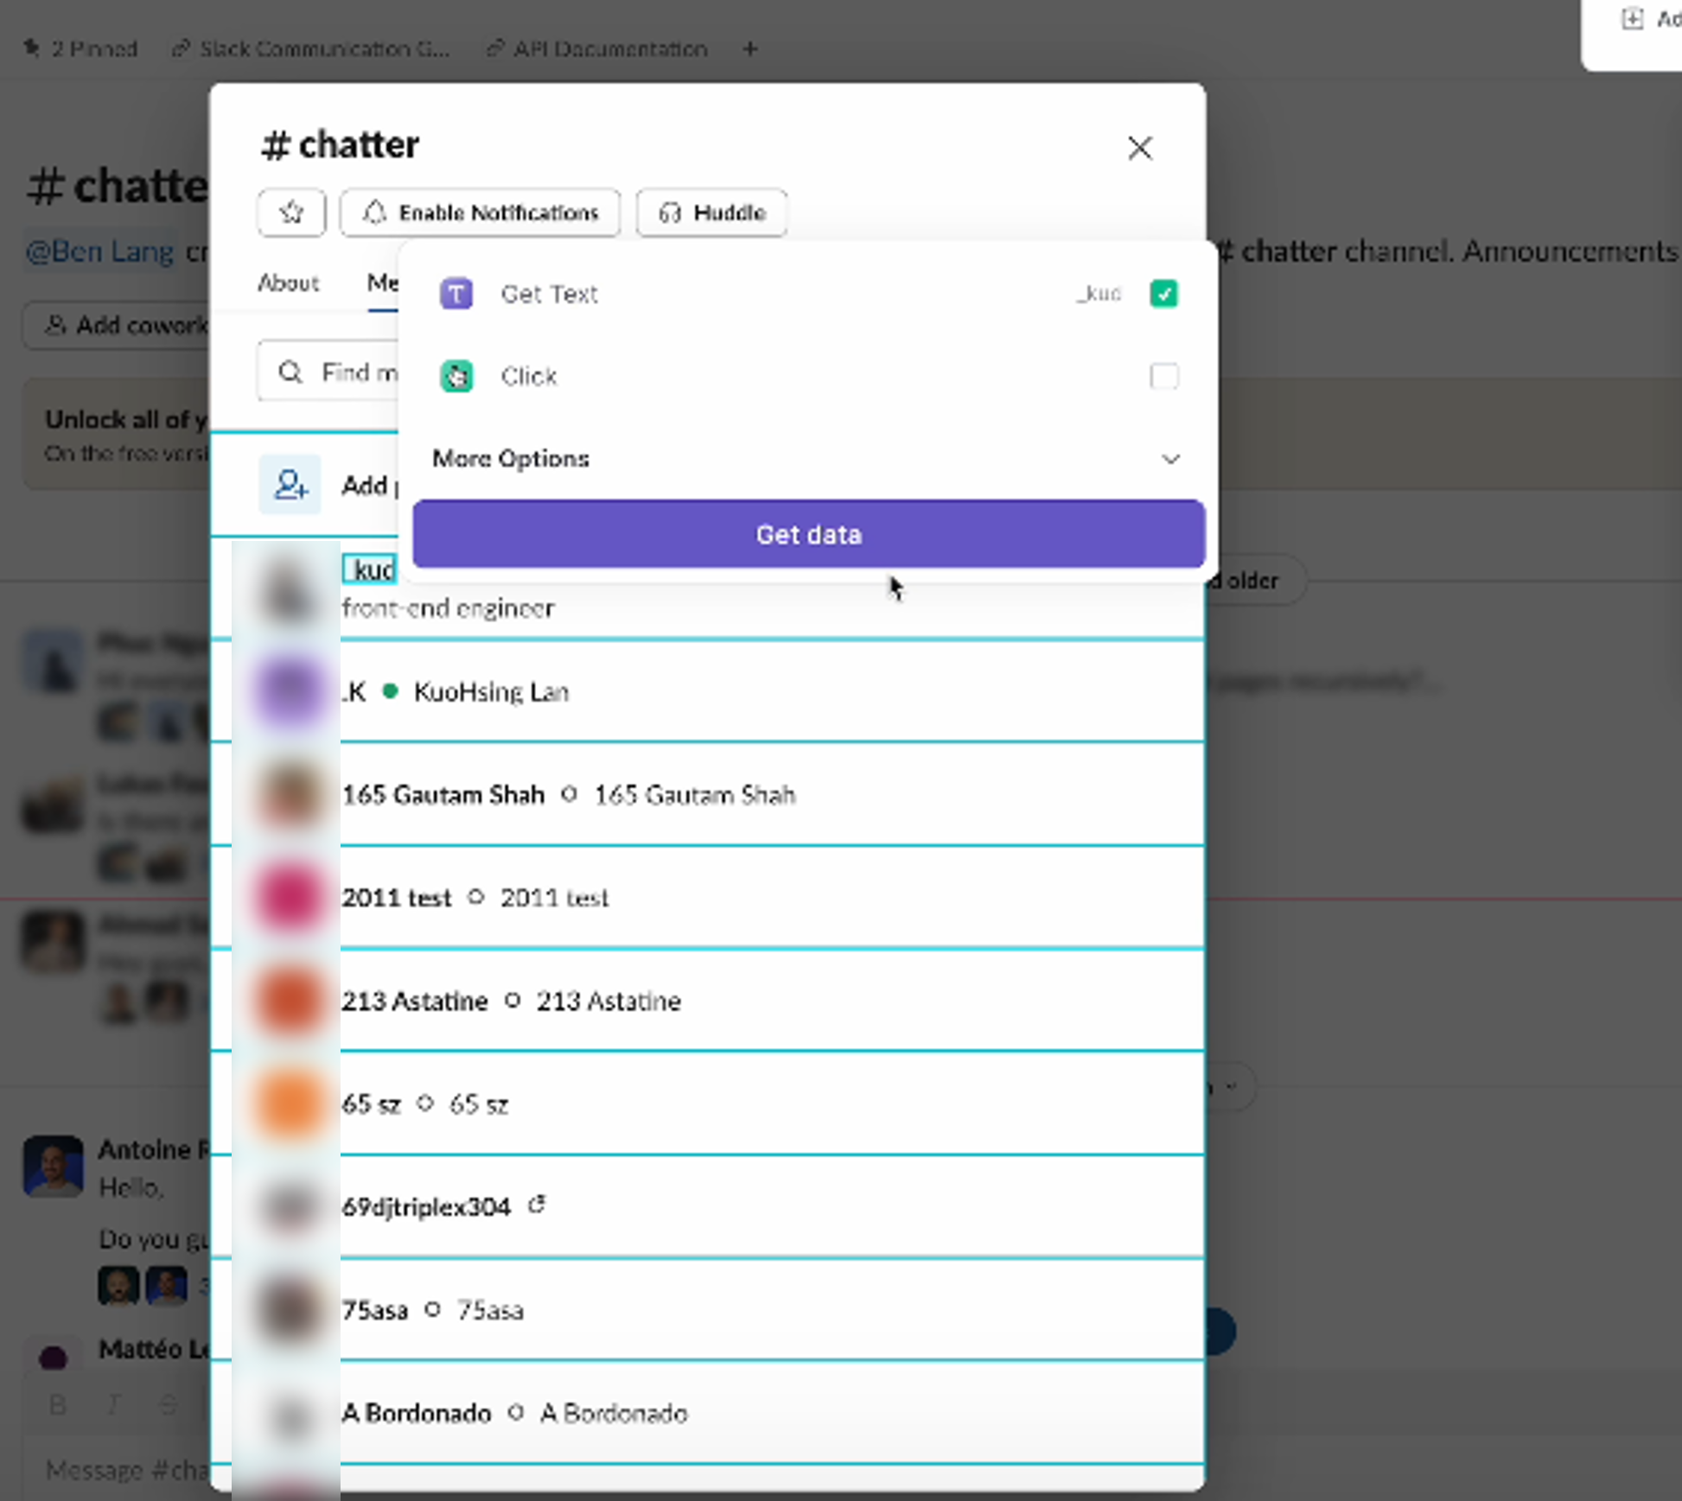1682x1501 pixels.
Task: Open the About tab
Action: coord(288,283)
